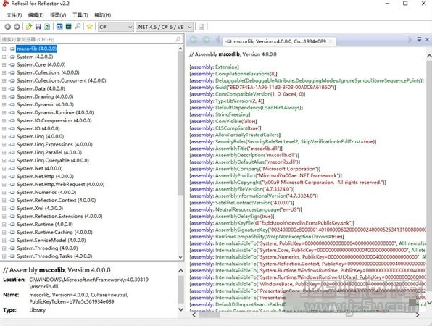The image size is (432, 326).
Task: Click the assembly tree vertical scrollbar
Action: 180,124
